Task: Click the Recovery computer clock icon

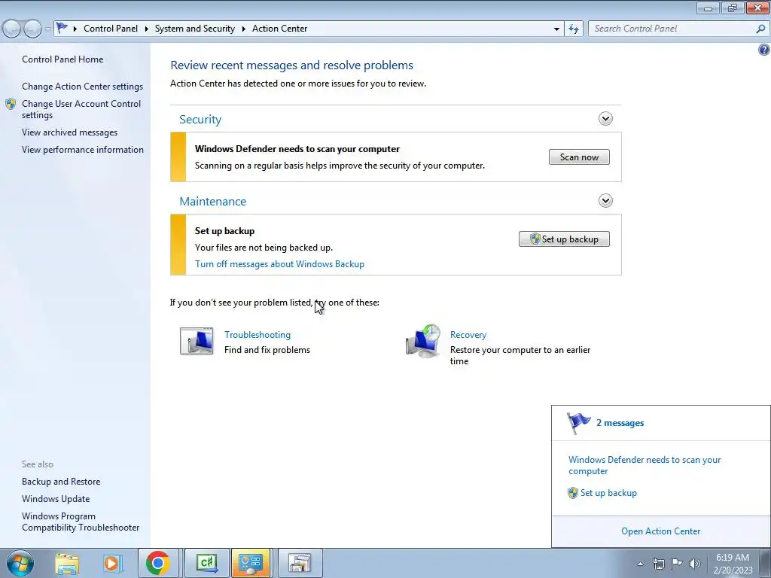Action: coord(423,341)
